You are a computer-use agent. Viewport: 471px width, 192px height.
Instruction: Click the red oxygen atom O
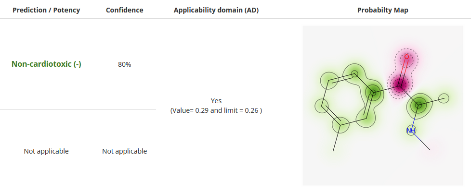pos(406,57)
